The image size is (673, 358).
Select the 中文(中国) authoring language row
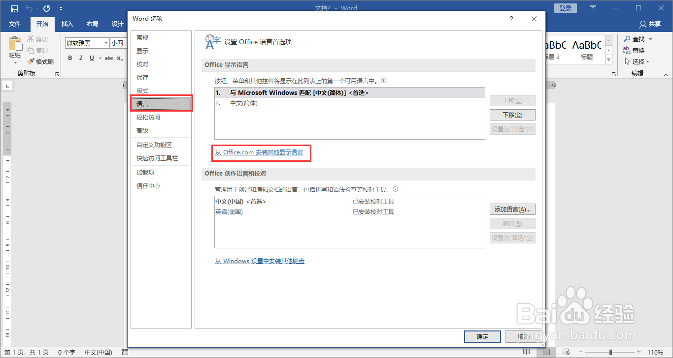click(349, 202)
